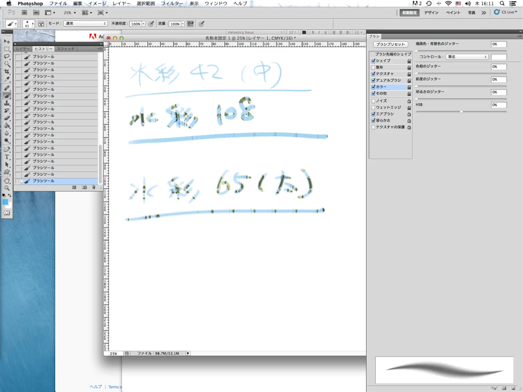Create new document from current history state
Image resolution: width=523 pixels, height=392 pixels.
74,187
